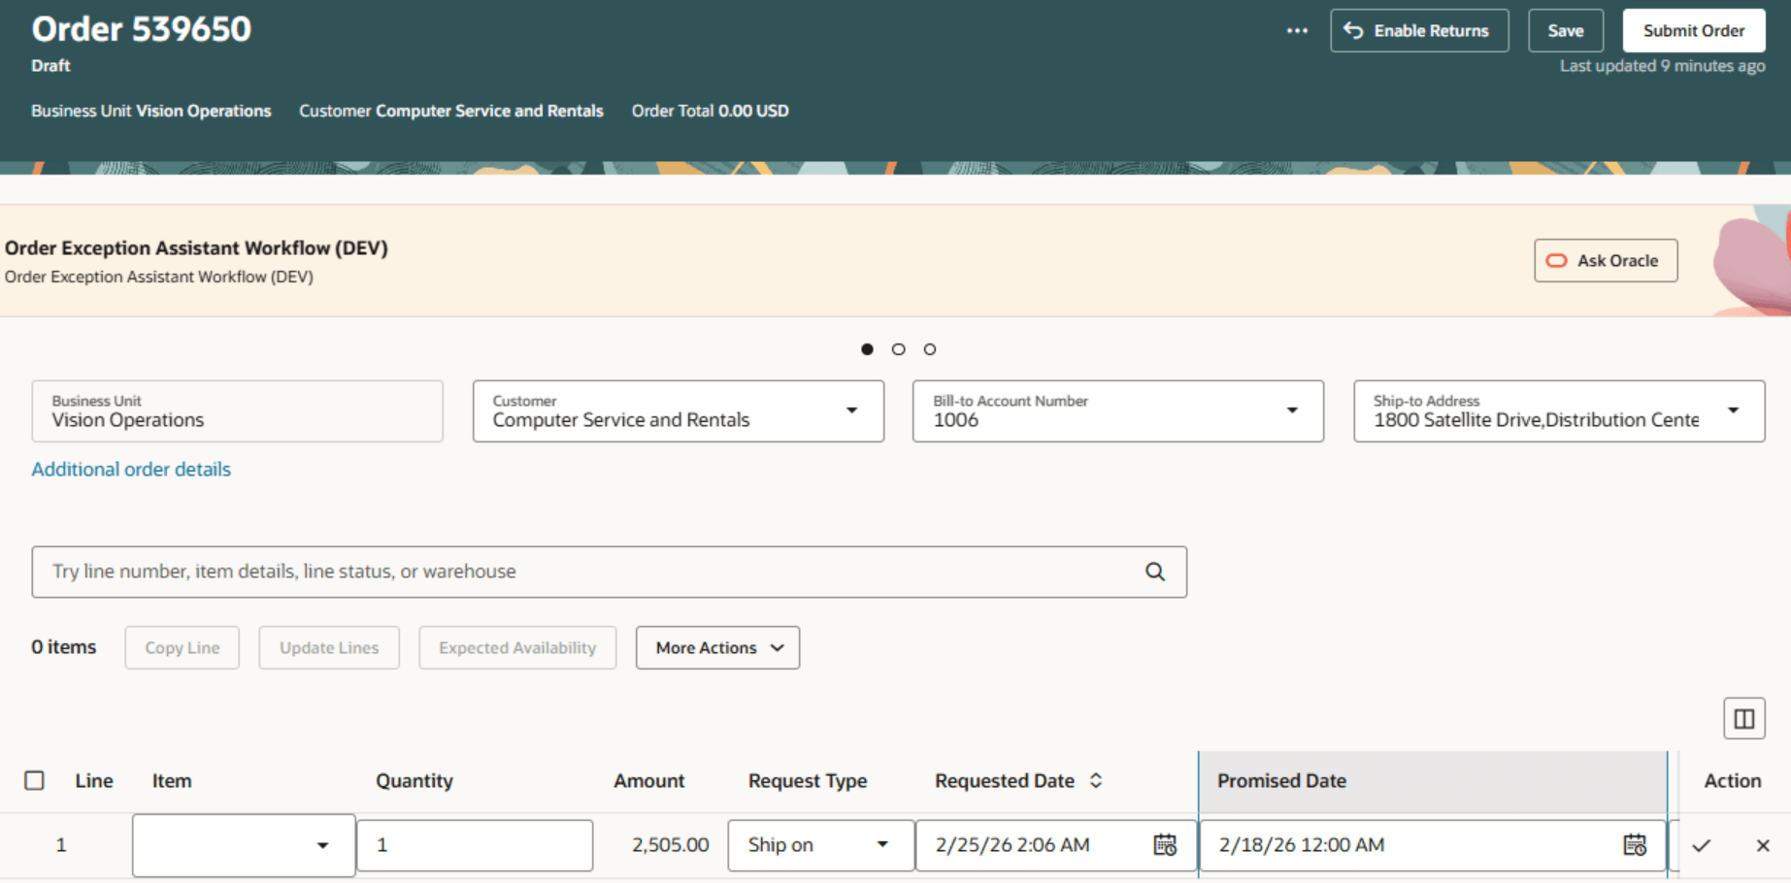Image resolution: width=1791 pixels, height=883 pixels.
Task: Edit the Requested Date value 2/25/26 2:06 AM
Action: [x=1012, y=845]
